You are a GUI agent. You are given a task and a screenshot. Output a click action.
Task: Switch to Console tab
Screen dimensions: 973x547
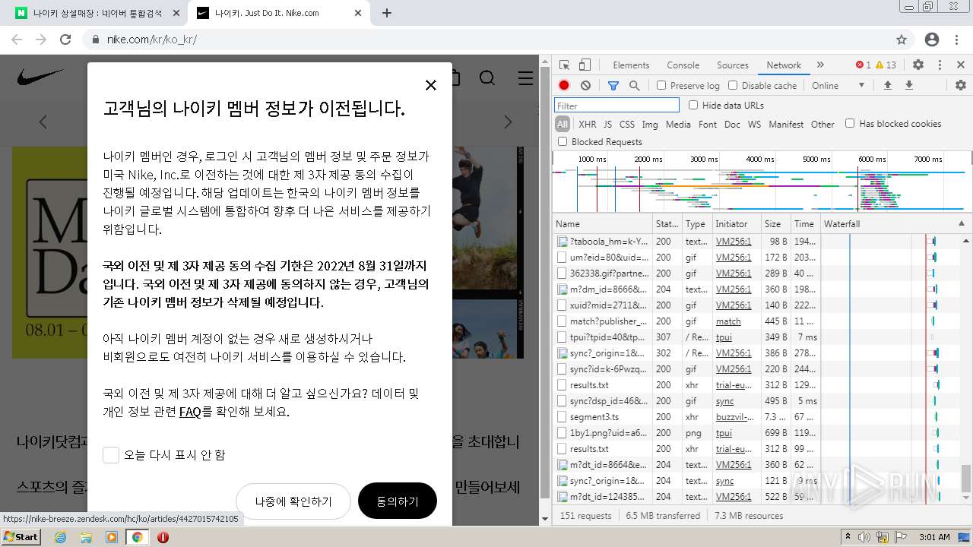click(683, 65)
